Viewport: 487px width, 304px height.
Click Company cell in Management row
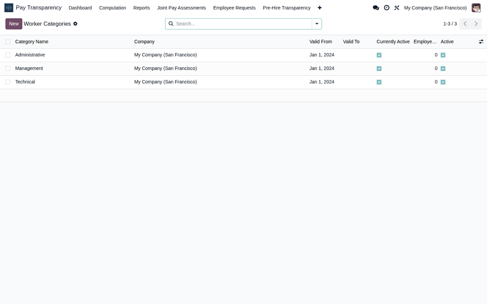166,69
